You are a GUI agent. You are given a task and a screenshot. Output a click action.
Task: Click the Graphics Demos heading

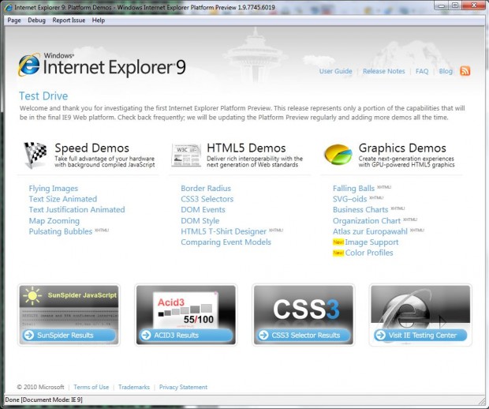402,148
